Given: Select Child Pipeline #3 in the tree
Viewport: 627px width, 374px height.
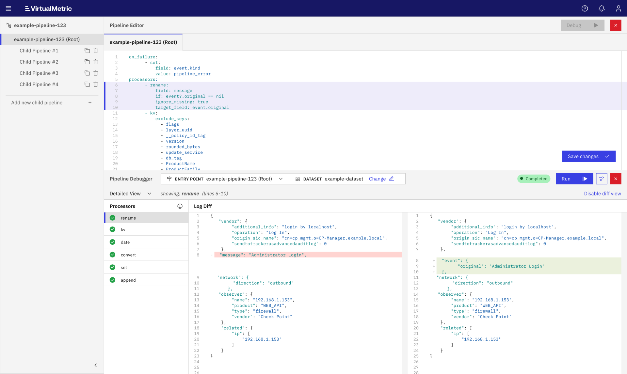Looking at the screenshot, I should coord(39,73).
